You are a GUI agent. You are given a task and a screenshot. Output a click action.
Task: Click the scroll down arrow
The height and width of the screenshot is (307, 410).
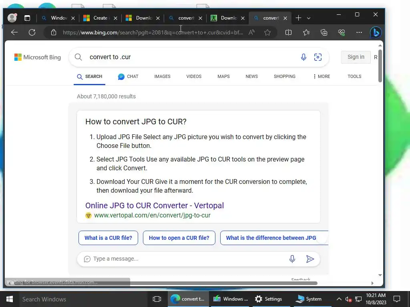pos(380,275)
